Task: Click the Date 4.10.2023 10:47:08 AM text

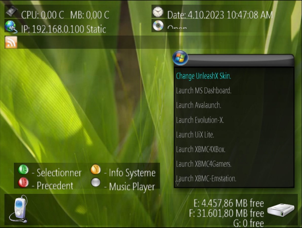Action: pyautogui.click(x=220, y=15)
